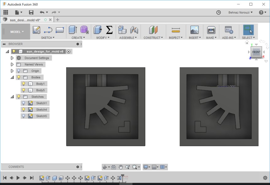Click the FRONT face of ViewCube

pos(256,52)
